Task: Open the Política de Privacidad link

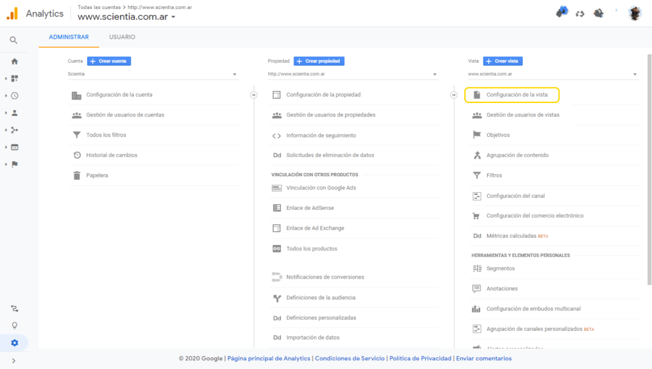Action: coord(420,358)
